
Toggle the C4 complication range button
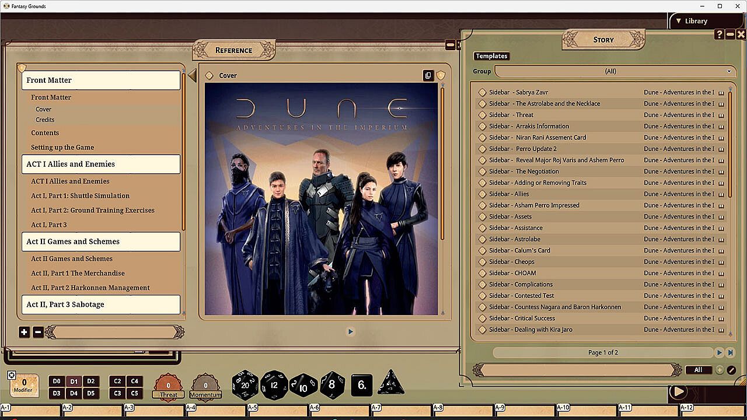(x=134, y=381)
